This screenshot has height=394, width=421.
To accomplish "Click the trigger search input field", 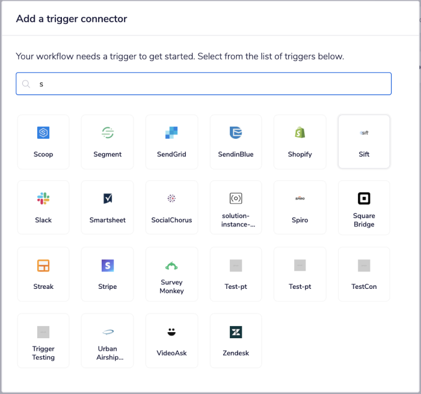I will (x=203, y=84).
